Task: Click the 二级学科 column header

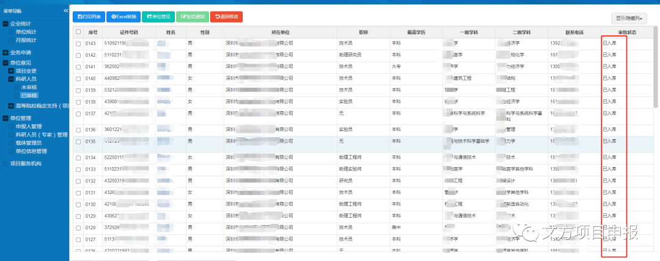Action: click(521, 32)
